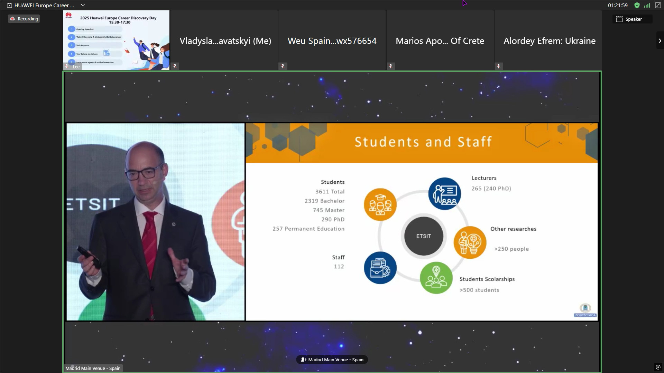This screenshot has height=373, width=664.
Task: Click muted mic icon on Alordey Efrem tile
Action: click(499, 66)
